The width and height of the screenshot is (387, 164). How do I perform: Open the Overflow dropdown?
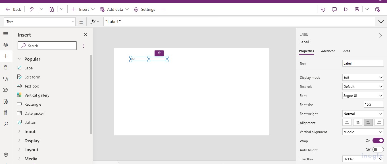click(x=363, y=159)
